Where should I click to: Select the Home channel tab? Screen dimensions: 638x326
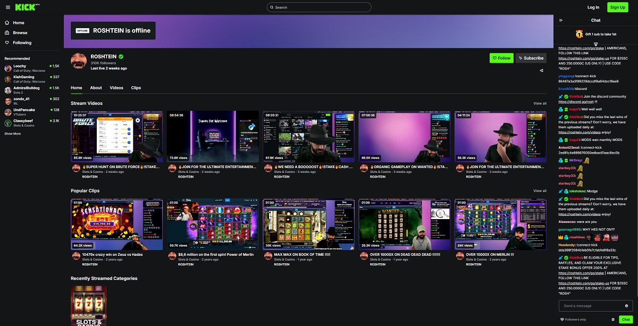click(x=77, y=88)
